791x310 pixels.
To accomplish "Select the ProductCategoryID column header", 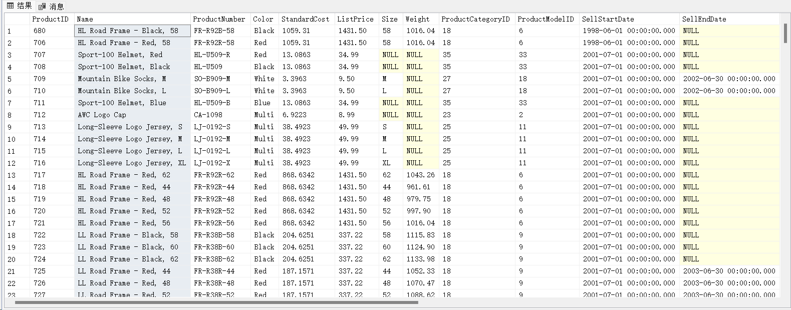I will coord(477,19).
